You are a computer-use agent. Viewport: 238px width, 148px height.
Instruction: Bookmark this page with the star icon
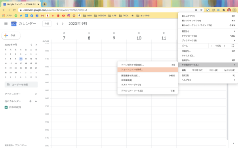pyautogui.click(x=201, y=10)
